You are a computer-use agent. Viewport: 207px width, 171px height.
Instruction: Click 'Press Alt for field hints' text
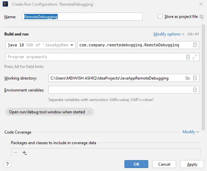(x=24, y=67)
